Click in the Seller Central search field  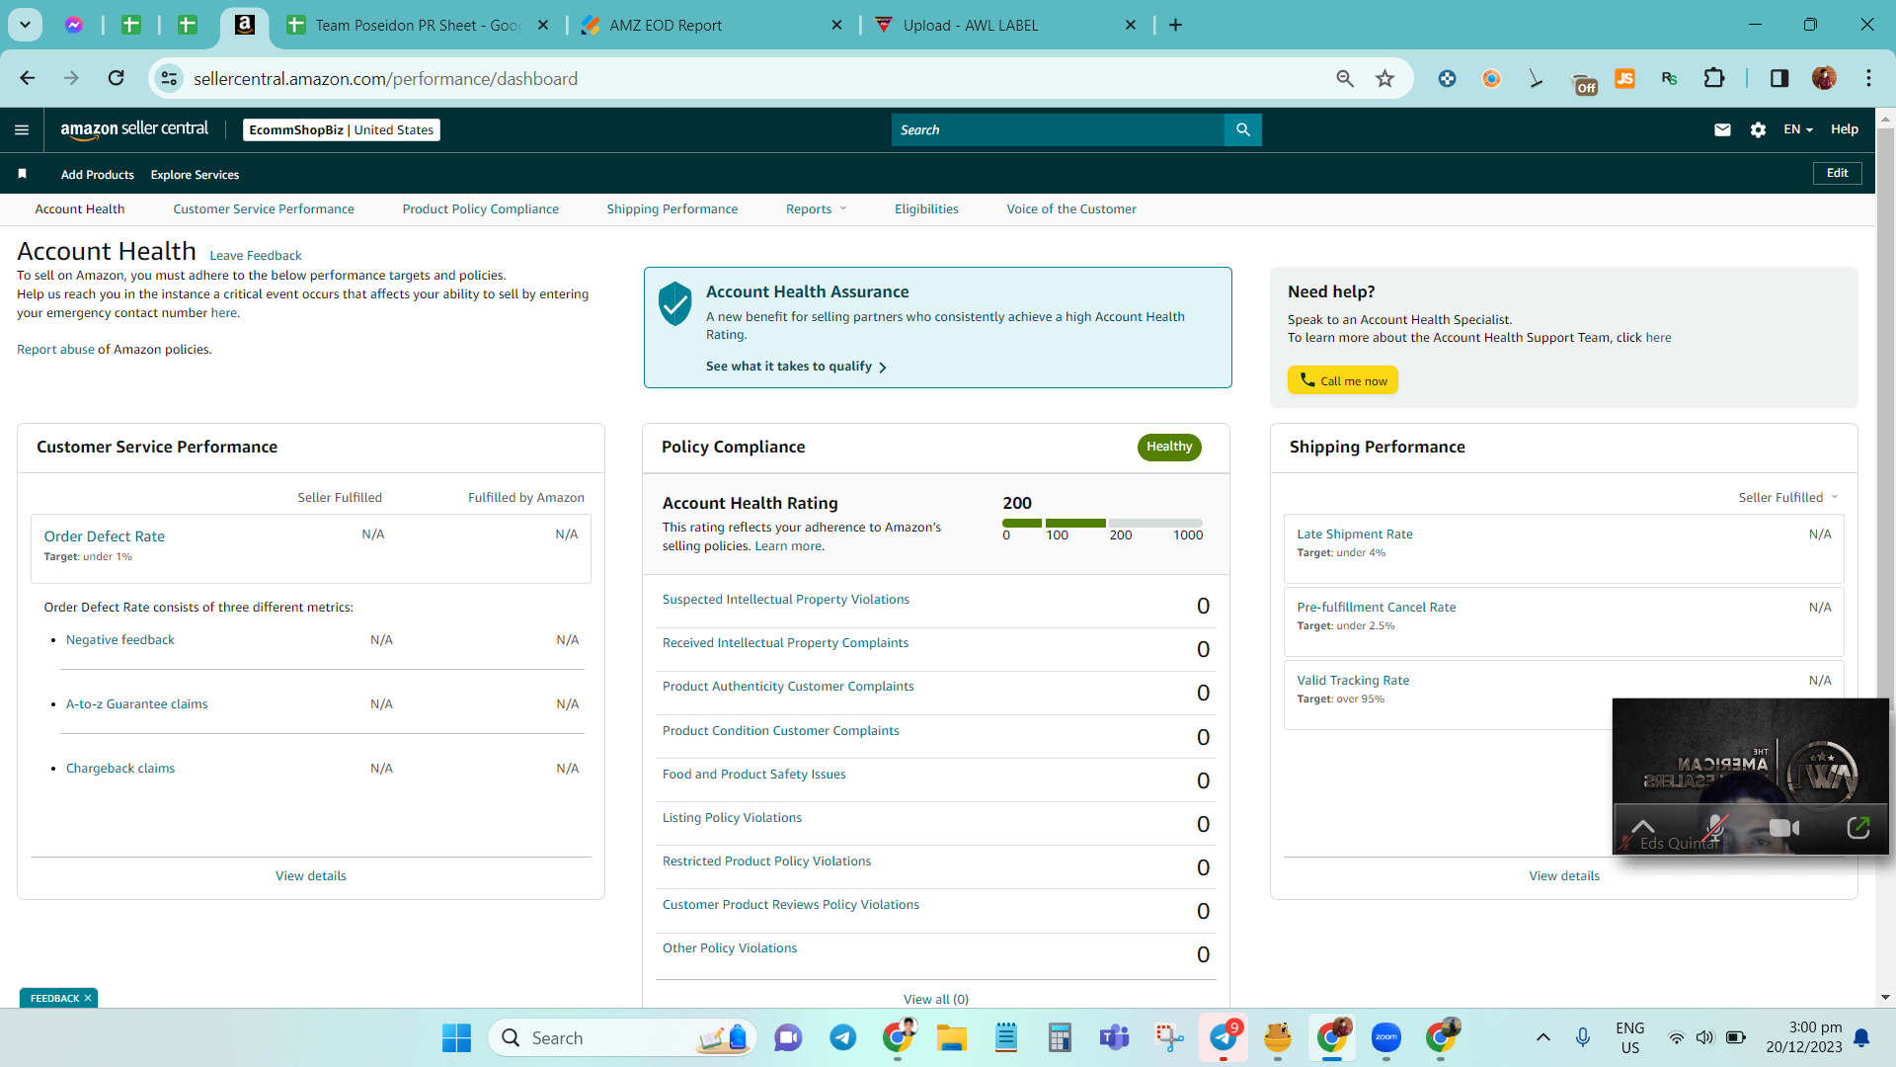(x=1058, y=129)
